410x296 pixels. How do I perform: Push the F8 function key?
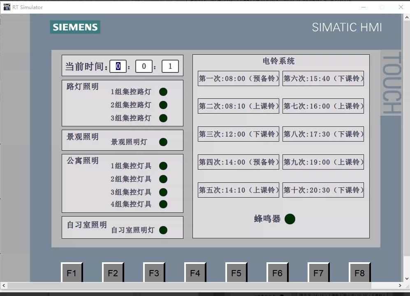pos(360,273)
